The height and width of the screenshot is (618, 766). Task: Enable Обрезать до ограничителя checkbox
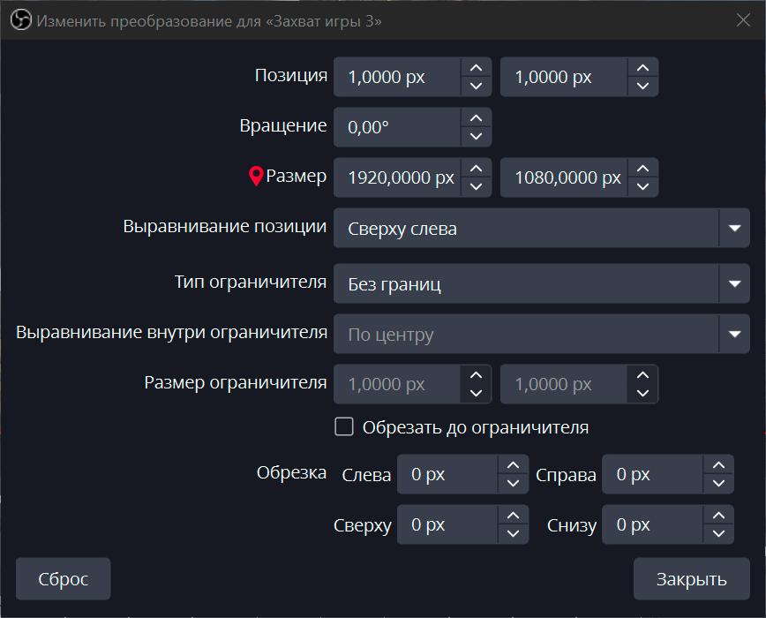[x=344, y=427]
